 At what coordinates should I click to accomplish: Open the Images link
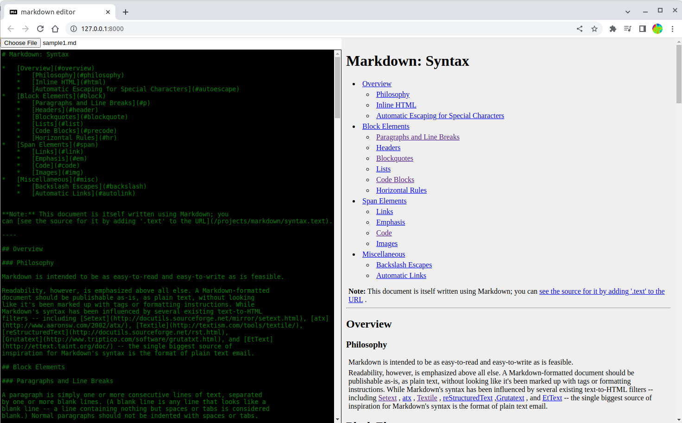(x=387, y=244)
